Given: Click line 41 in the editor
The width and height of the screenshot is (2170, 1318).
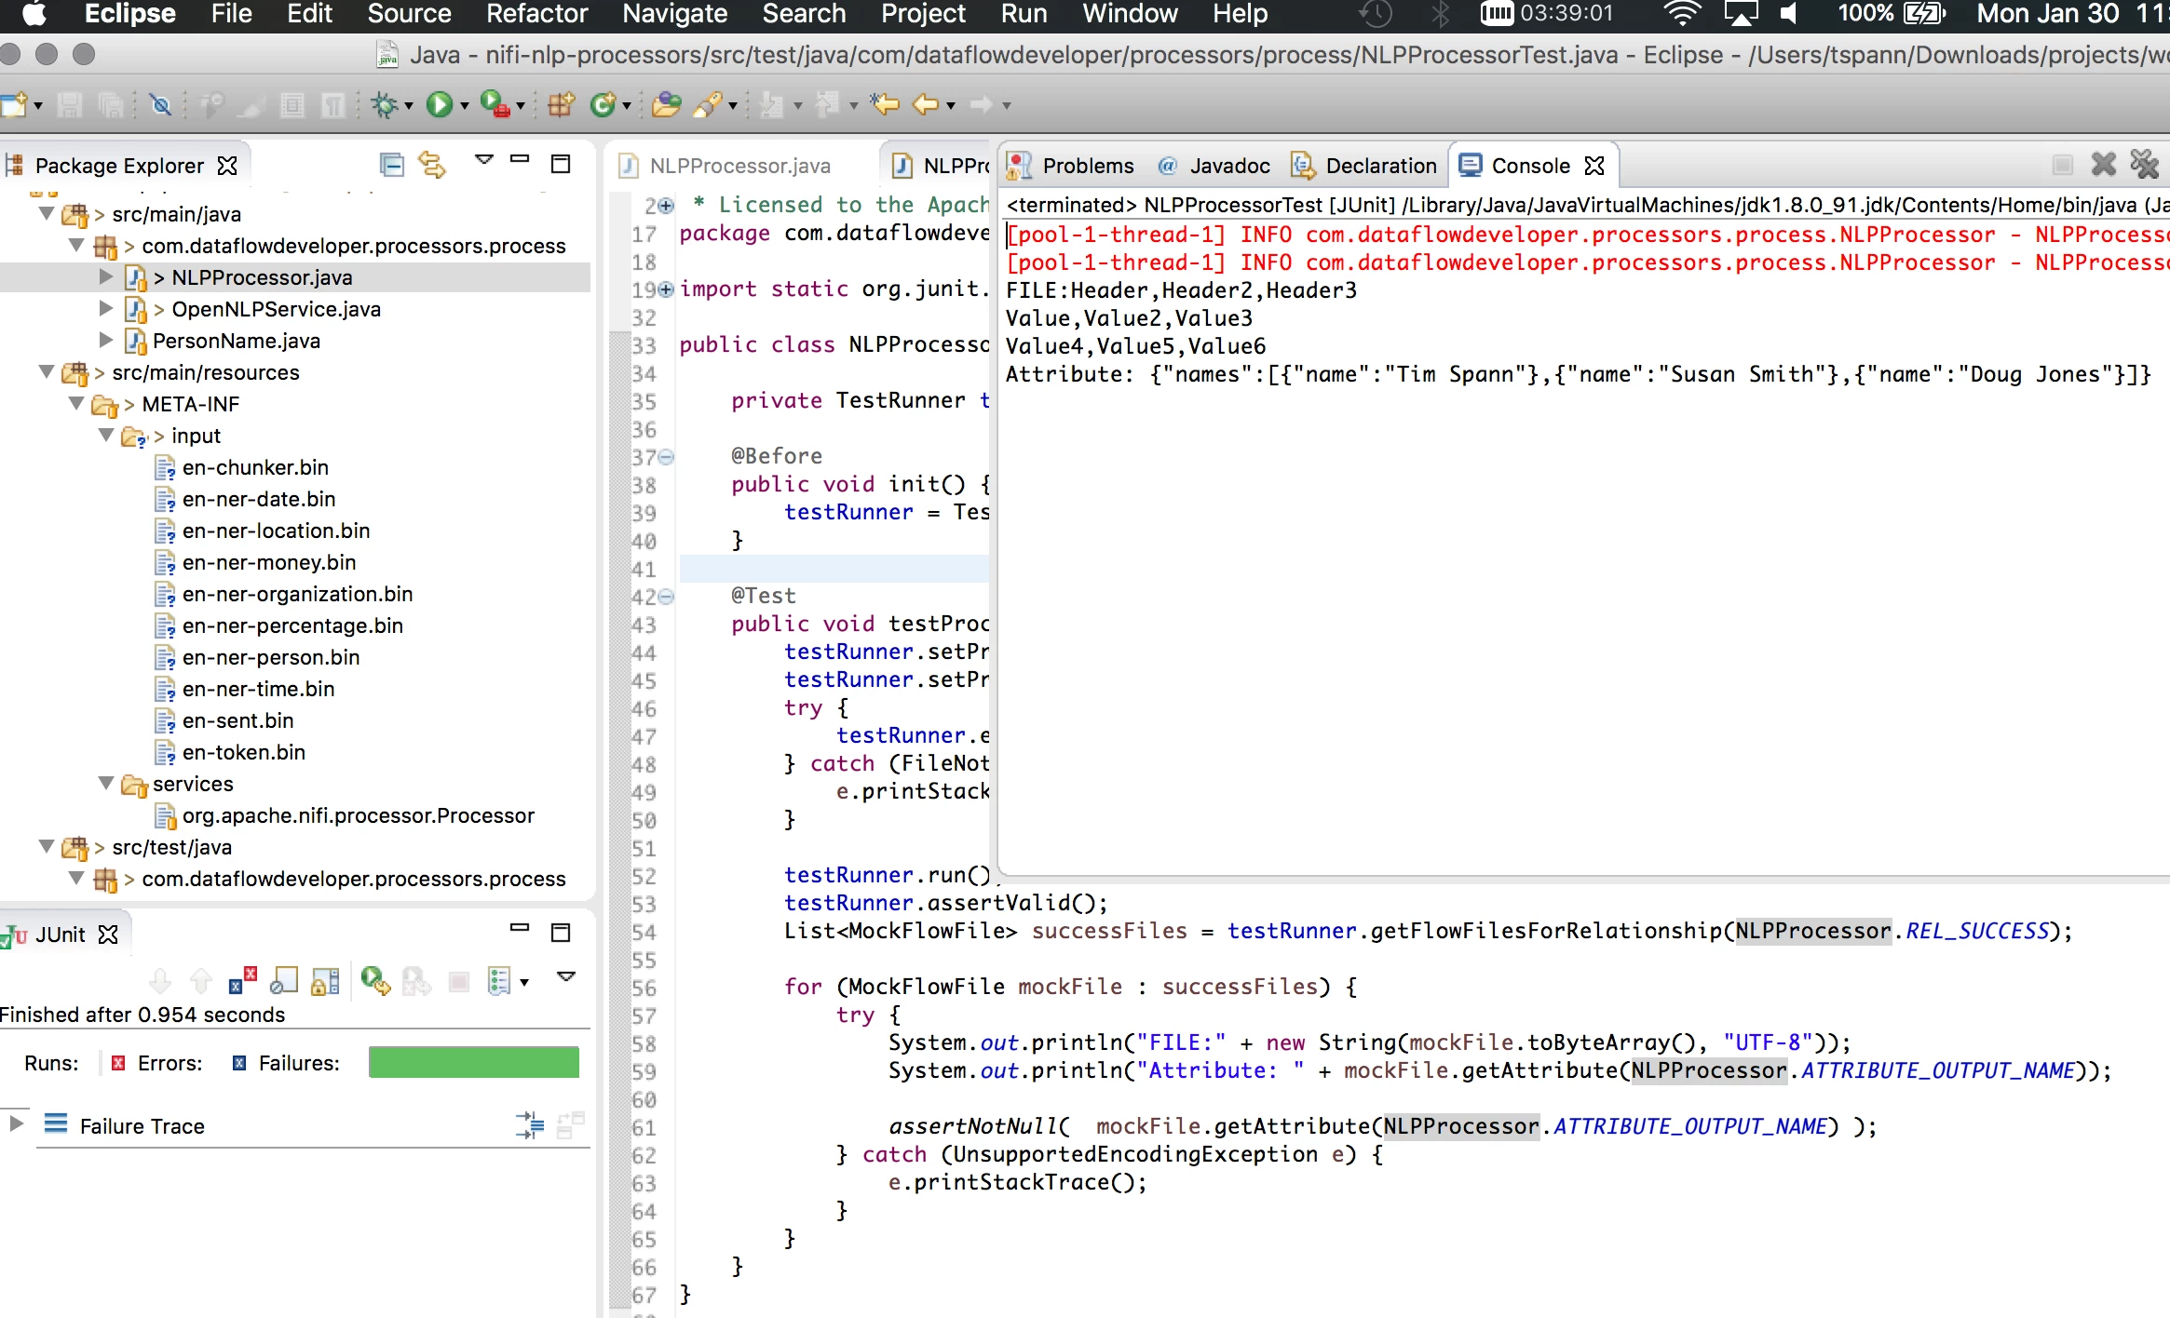Looking at the screenshot, I should click(x=834, y=569).
